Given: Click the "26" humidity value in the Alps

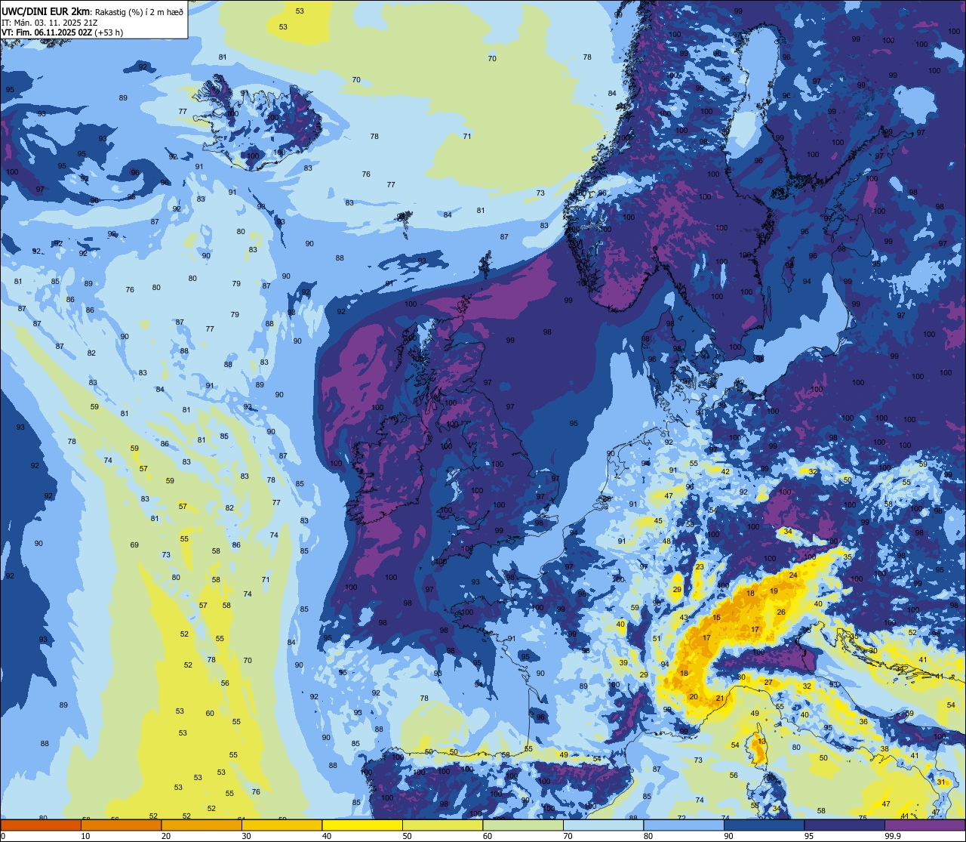Looking at the screenshot, I should (x=781, y=612).
